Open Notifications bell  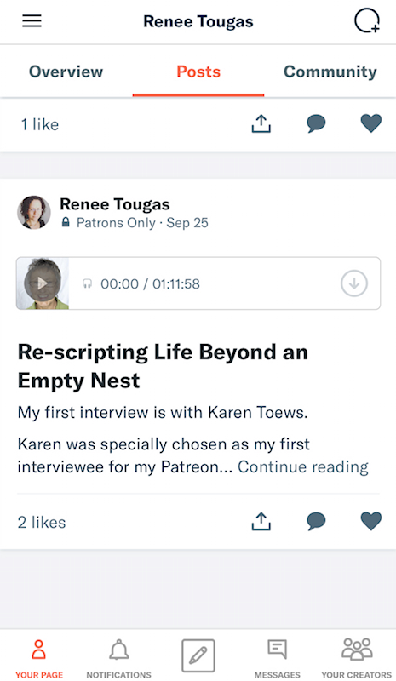point(118,657)
